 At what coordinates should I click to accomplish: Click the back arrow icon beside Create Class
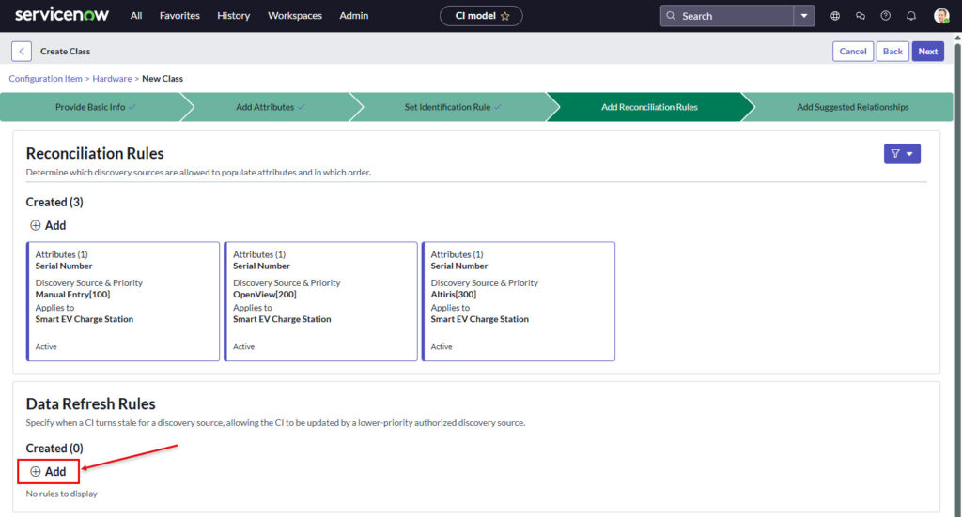pos(22,52)
